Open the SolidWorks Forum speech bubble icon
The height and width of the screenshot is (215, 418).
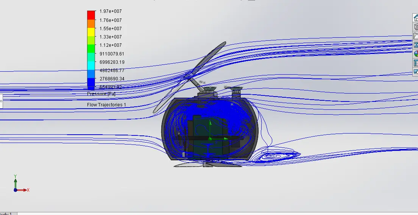click(415, 72)
